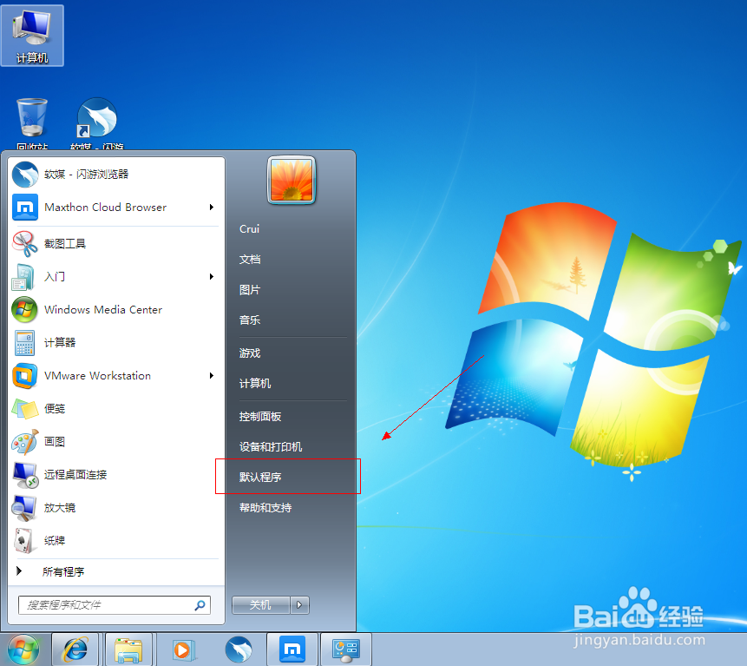Open 音乐 music library
The width and height of the screenshot is (747, 666).
250,320
